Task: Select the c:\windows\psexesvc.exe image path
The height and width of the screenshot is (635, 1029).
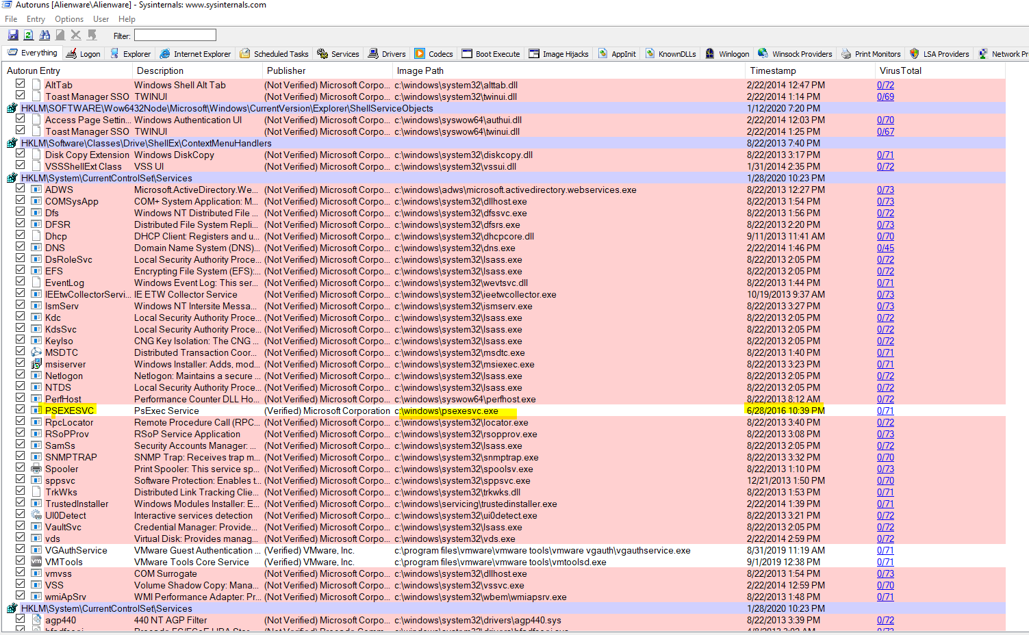Action: coord(446,411)
